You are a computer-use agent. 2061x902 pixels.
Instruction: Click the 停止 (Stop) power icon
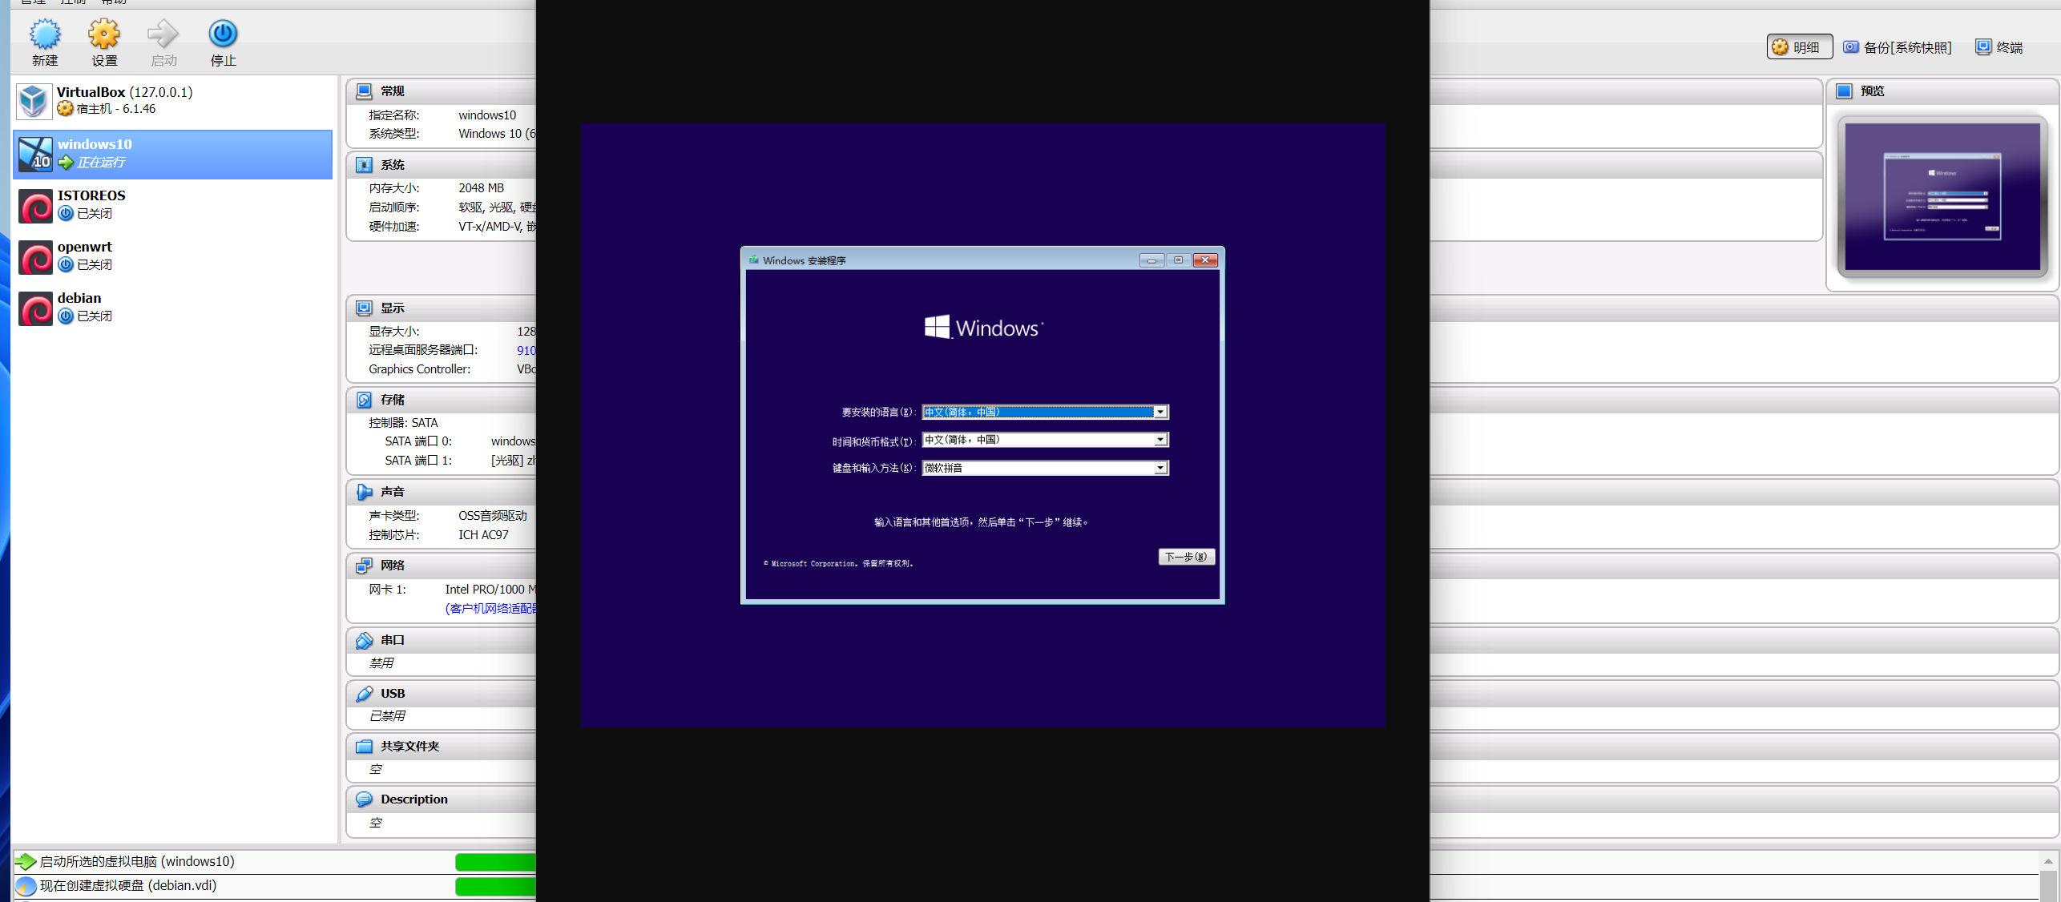[223, 34]
